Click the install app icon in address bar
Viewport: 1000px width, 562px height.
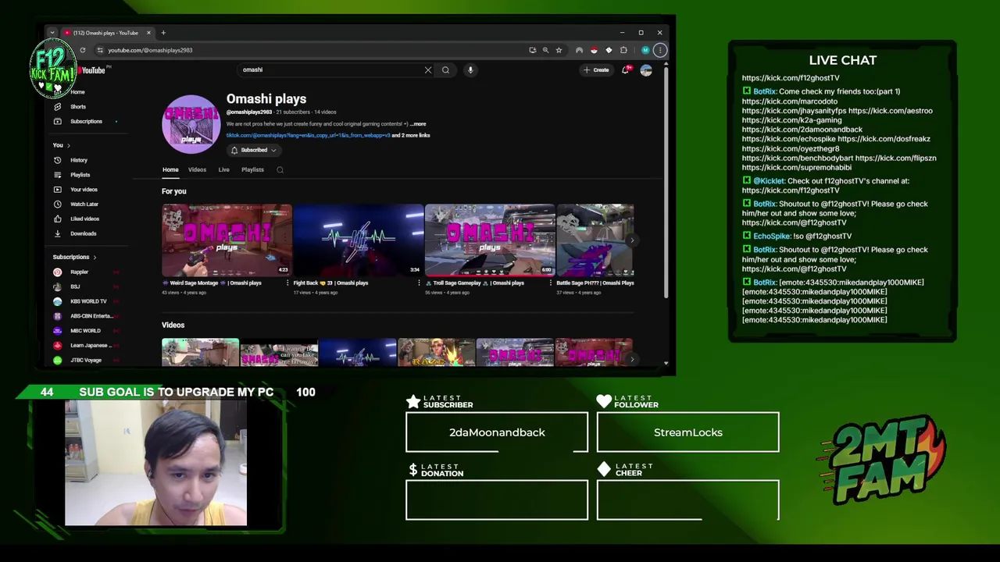(x=533, y=50)
